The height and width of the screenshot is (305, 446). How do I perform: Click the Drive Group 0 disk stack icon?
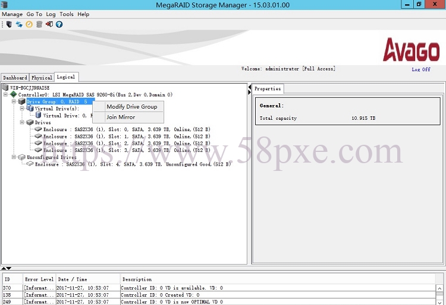click(x=22, y=101)
